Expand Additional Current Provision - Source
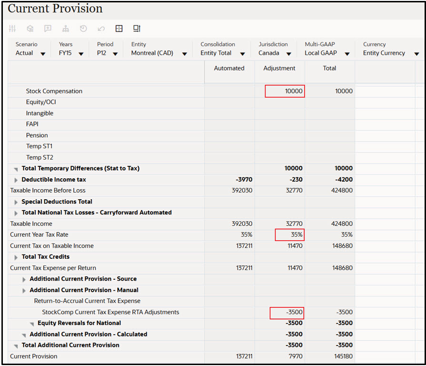Image resolution: width=426 pixels, height=366 pixels. 24,279
